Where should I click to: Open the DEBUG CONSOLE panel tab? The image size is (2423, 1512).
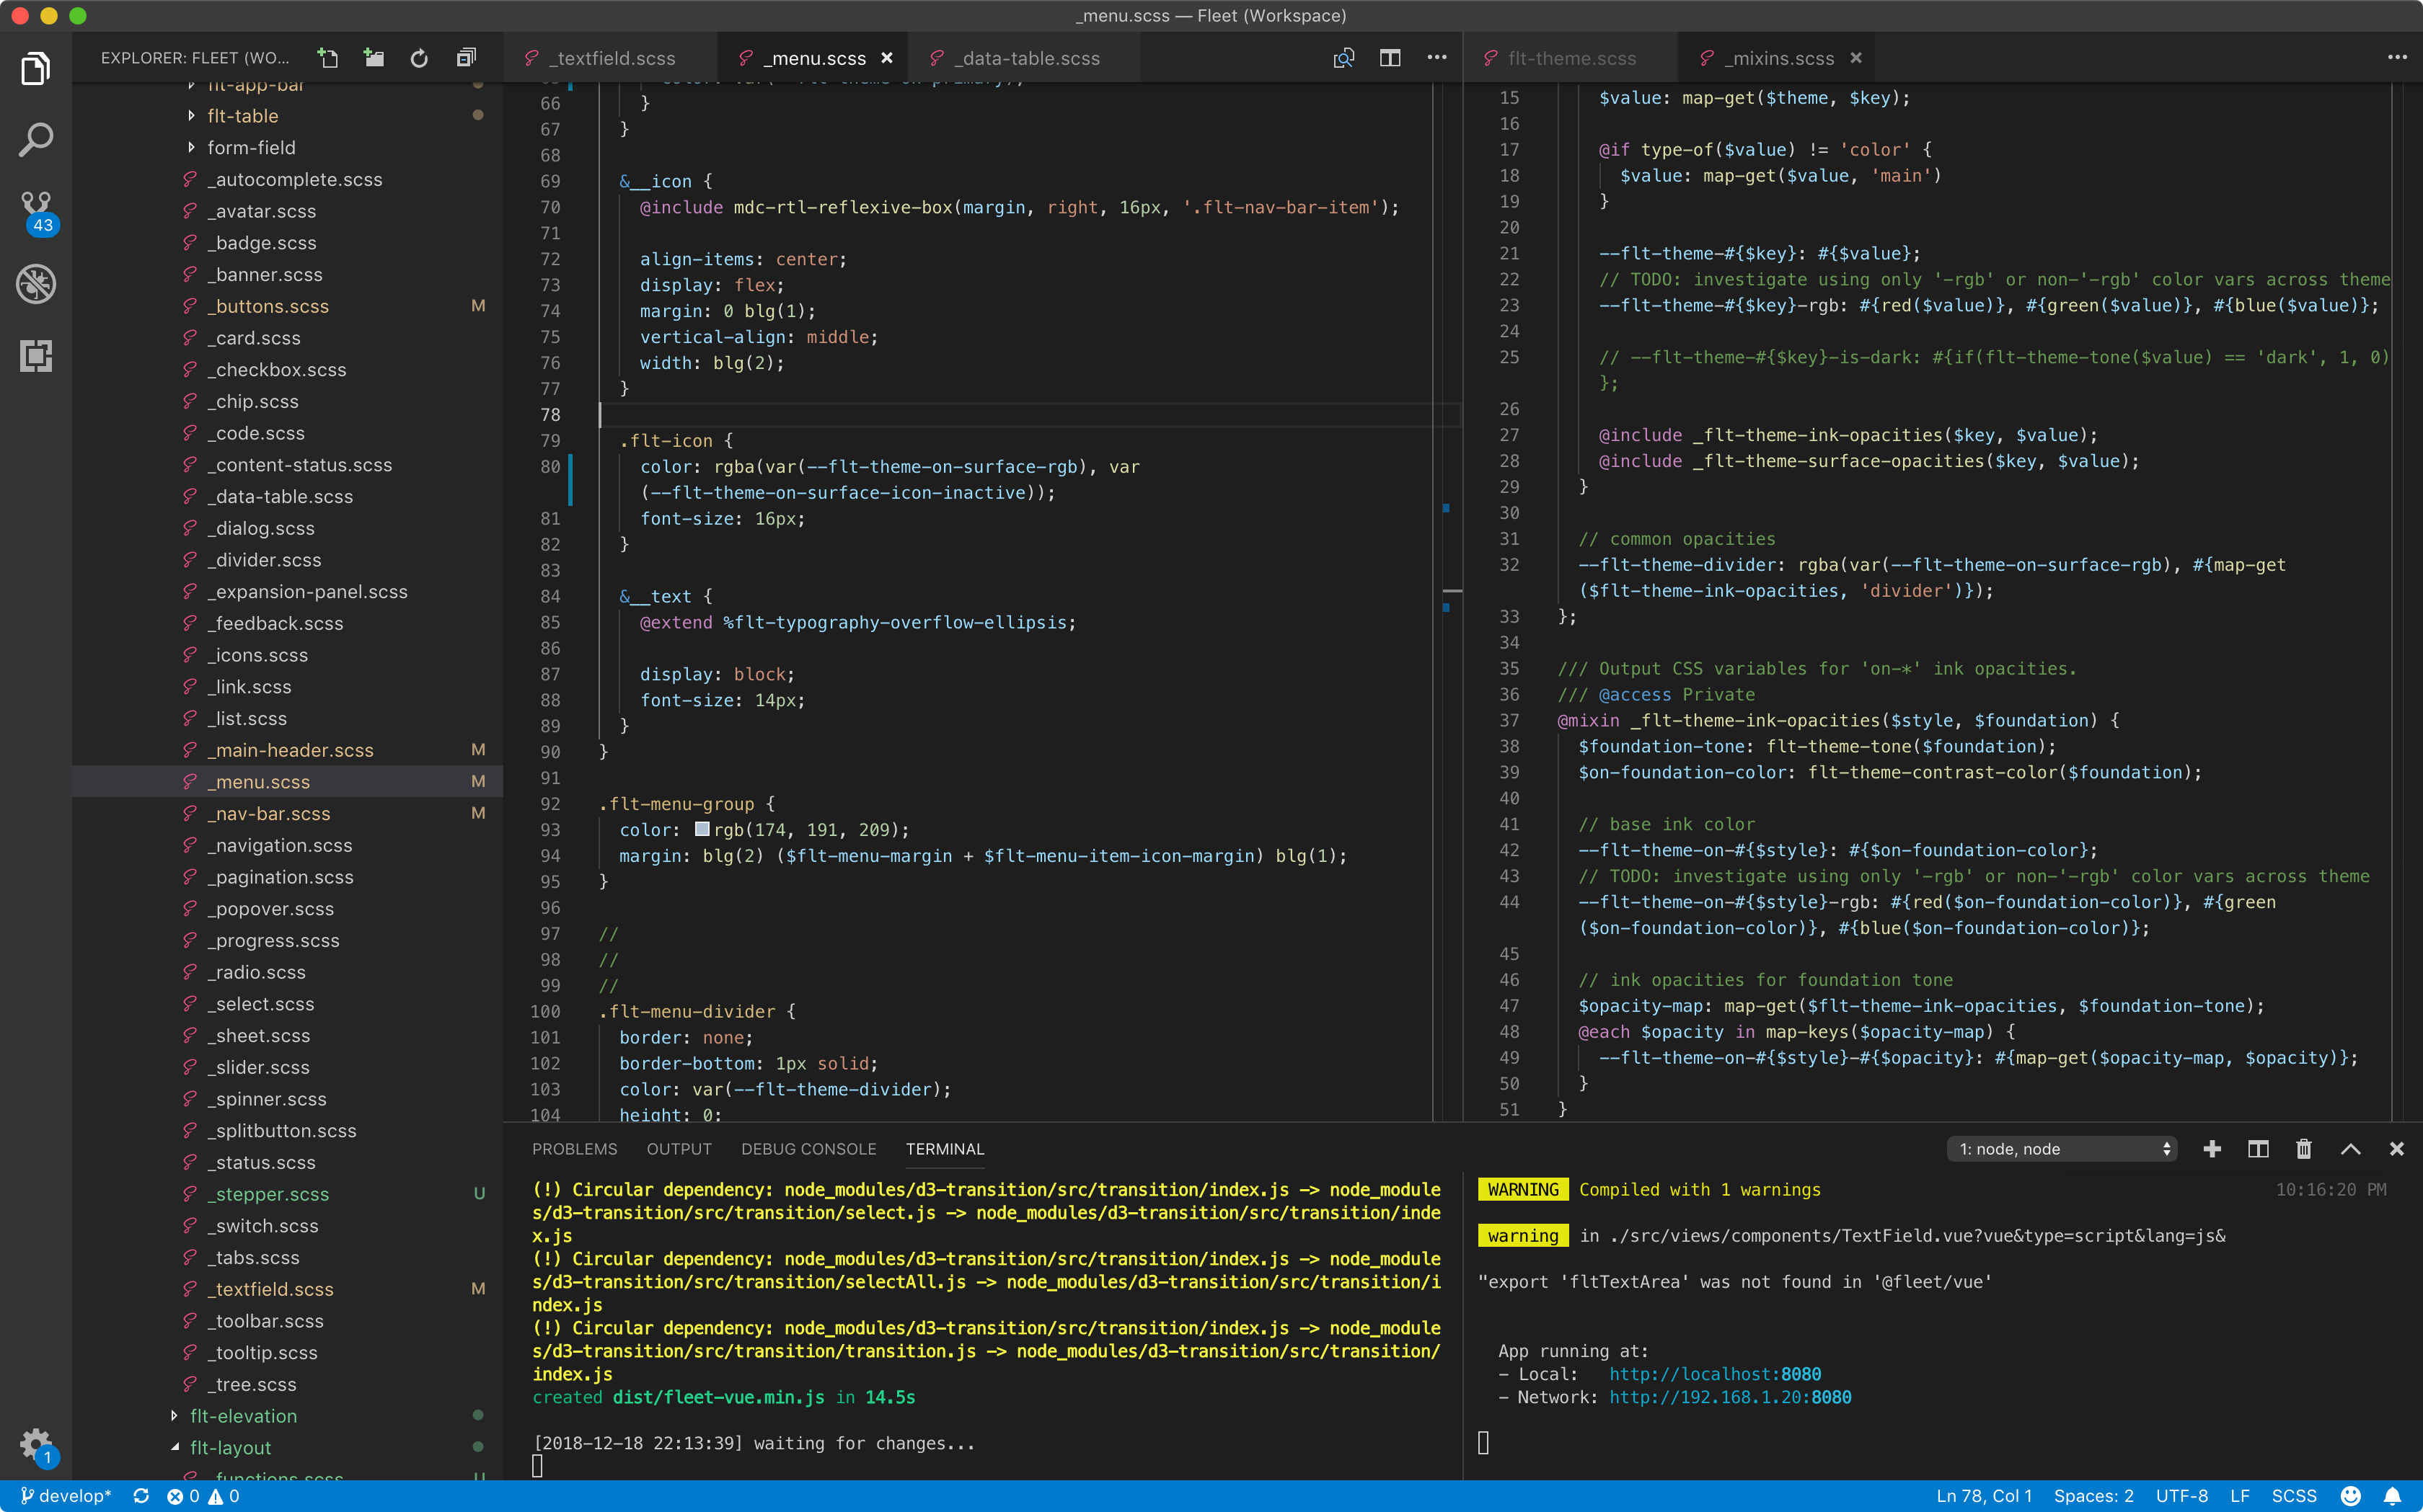tap(808, 1149)
